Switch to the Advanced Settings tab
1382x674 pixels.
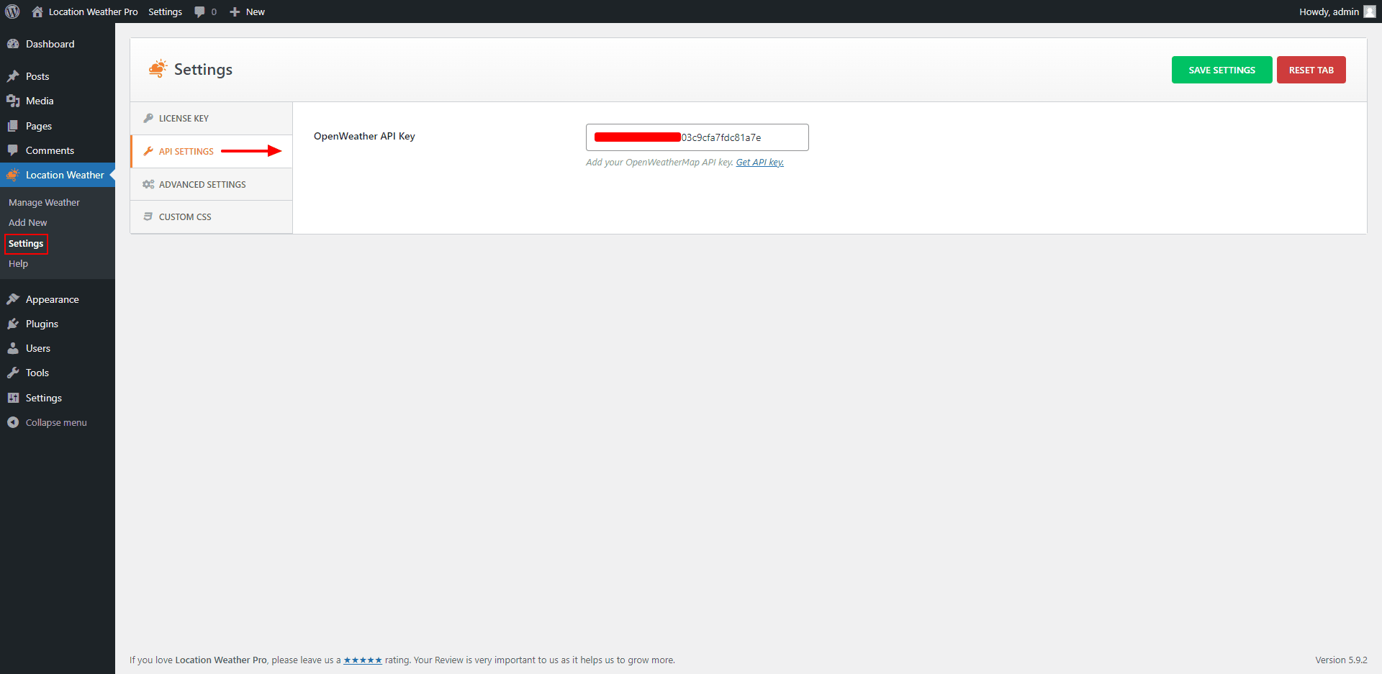coord(202,184)
